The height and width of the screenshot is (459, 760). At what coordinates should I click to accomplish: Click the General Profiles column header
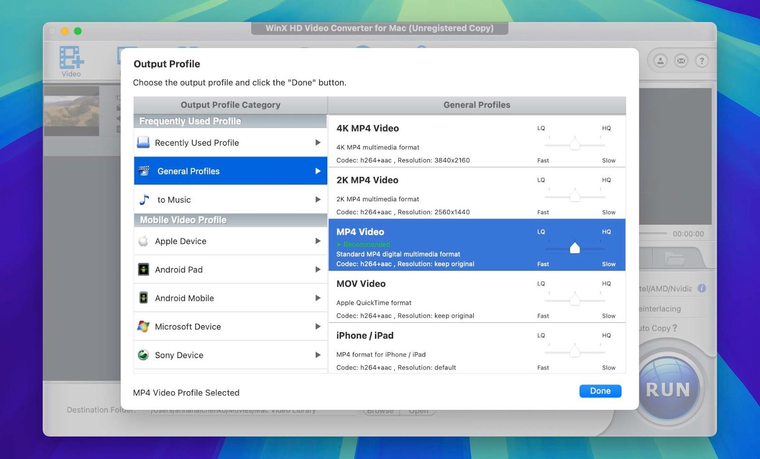[x=477, y=105]
